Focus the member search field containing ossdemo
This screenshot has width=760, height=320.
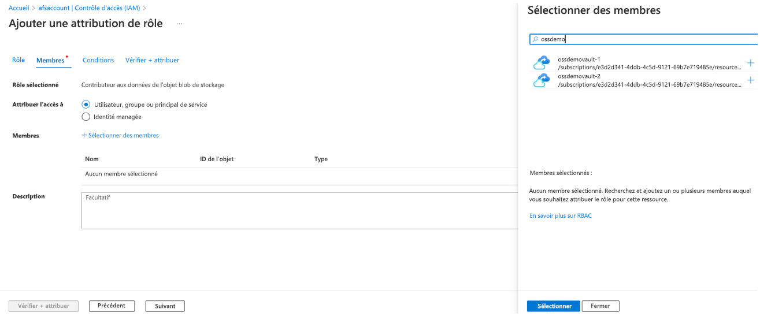(x=644, y=39)
